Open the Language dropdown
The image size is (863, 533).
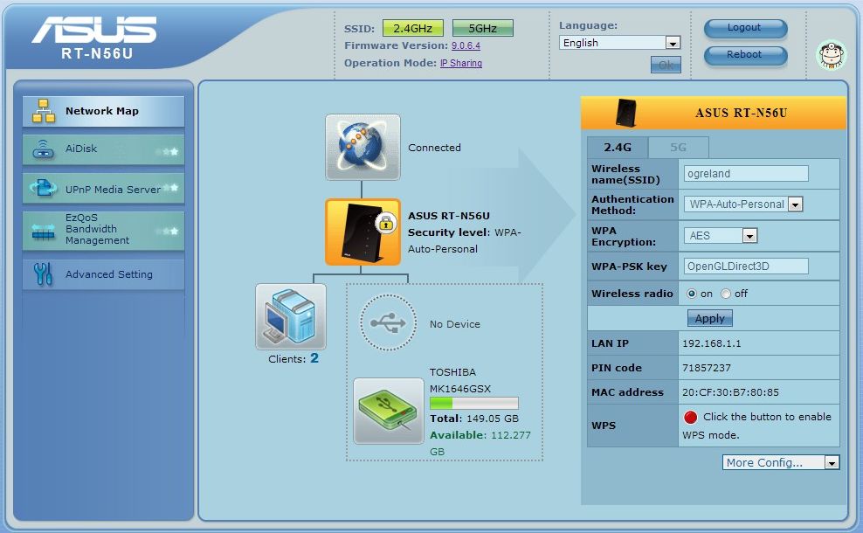(619, 43)
